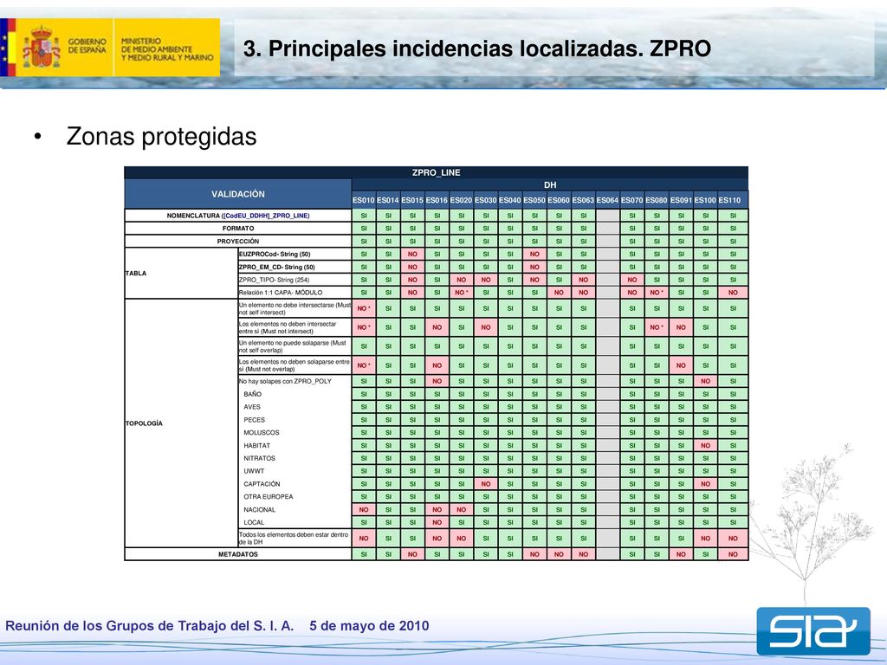Viewport: 887px width, 665px height.
Task: Select column header ES070
Action: click(x=631, y=200)
